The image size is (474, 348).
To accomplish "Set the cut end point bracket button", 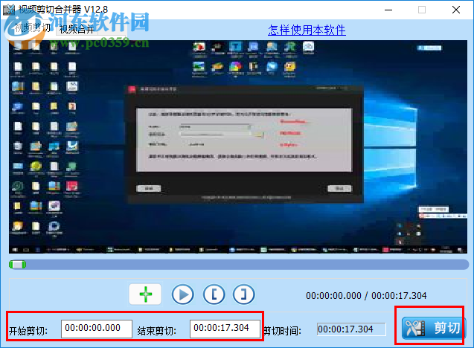I will (243, 294).
